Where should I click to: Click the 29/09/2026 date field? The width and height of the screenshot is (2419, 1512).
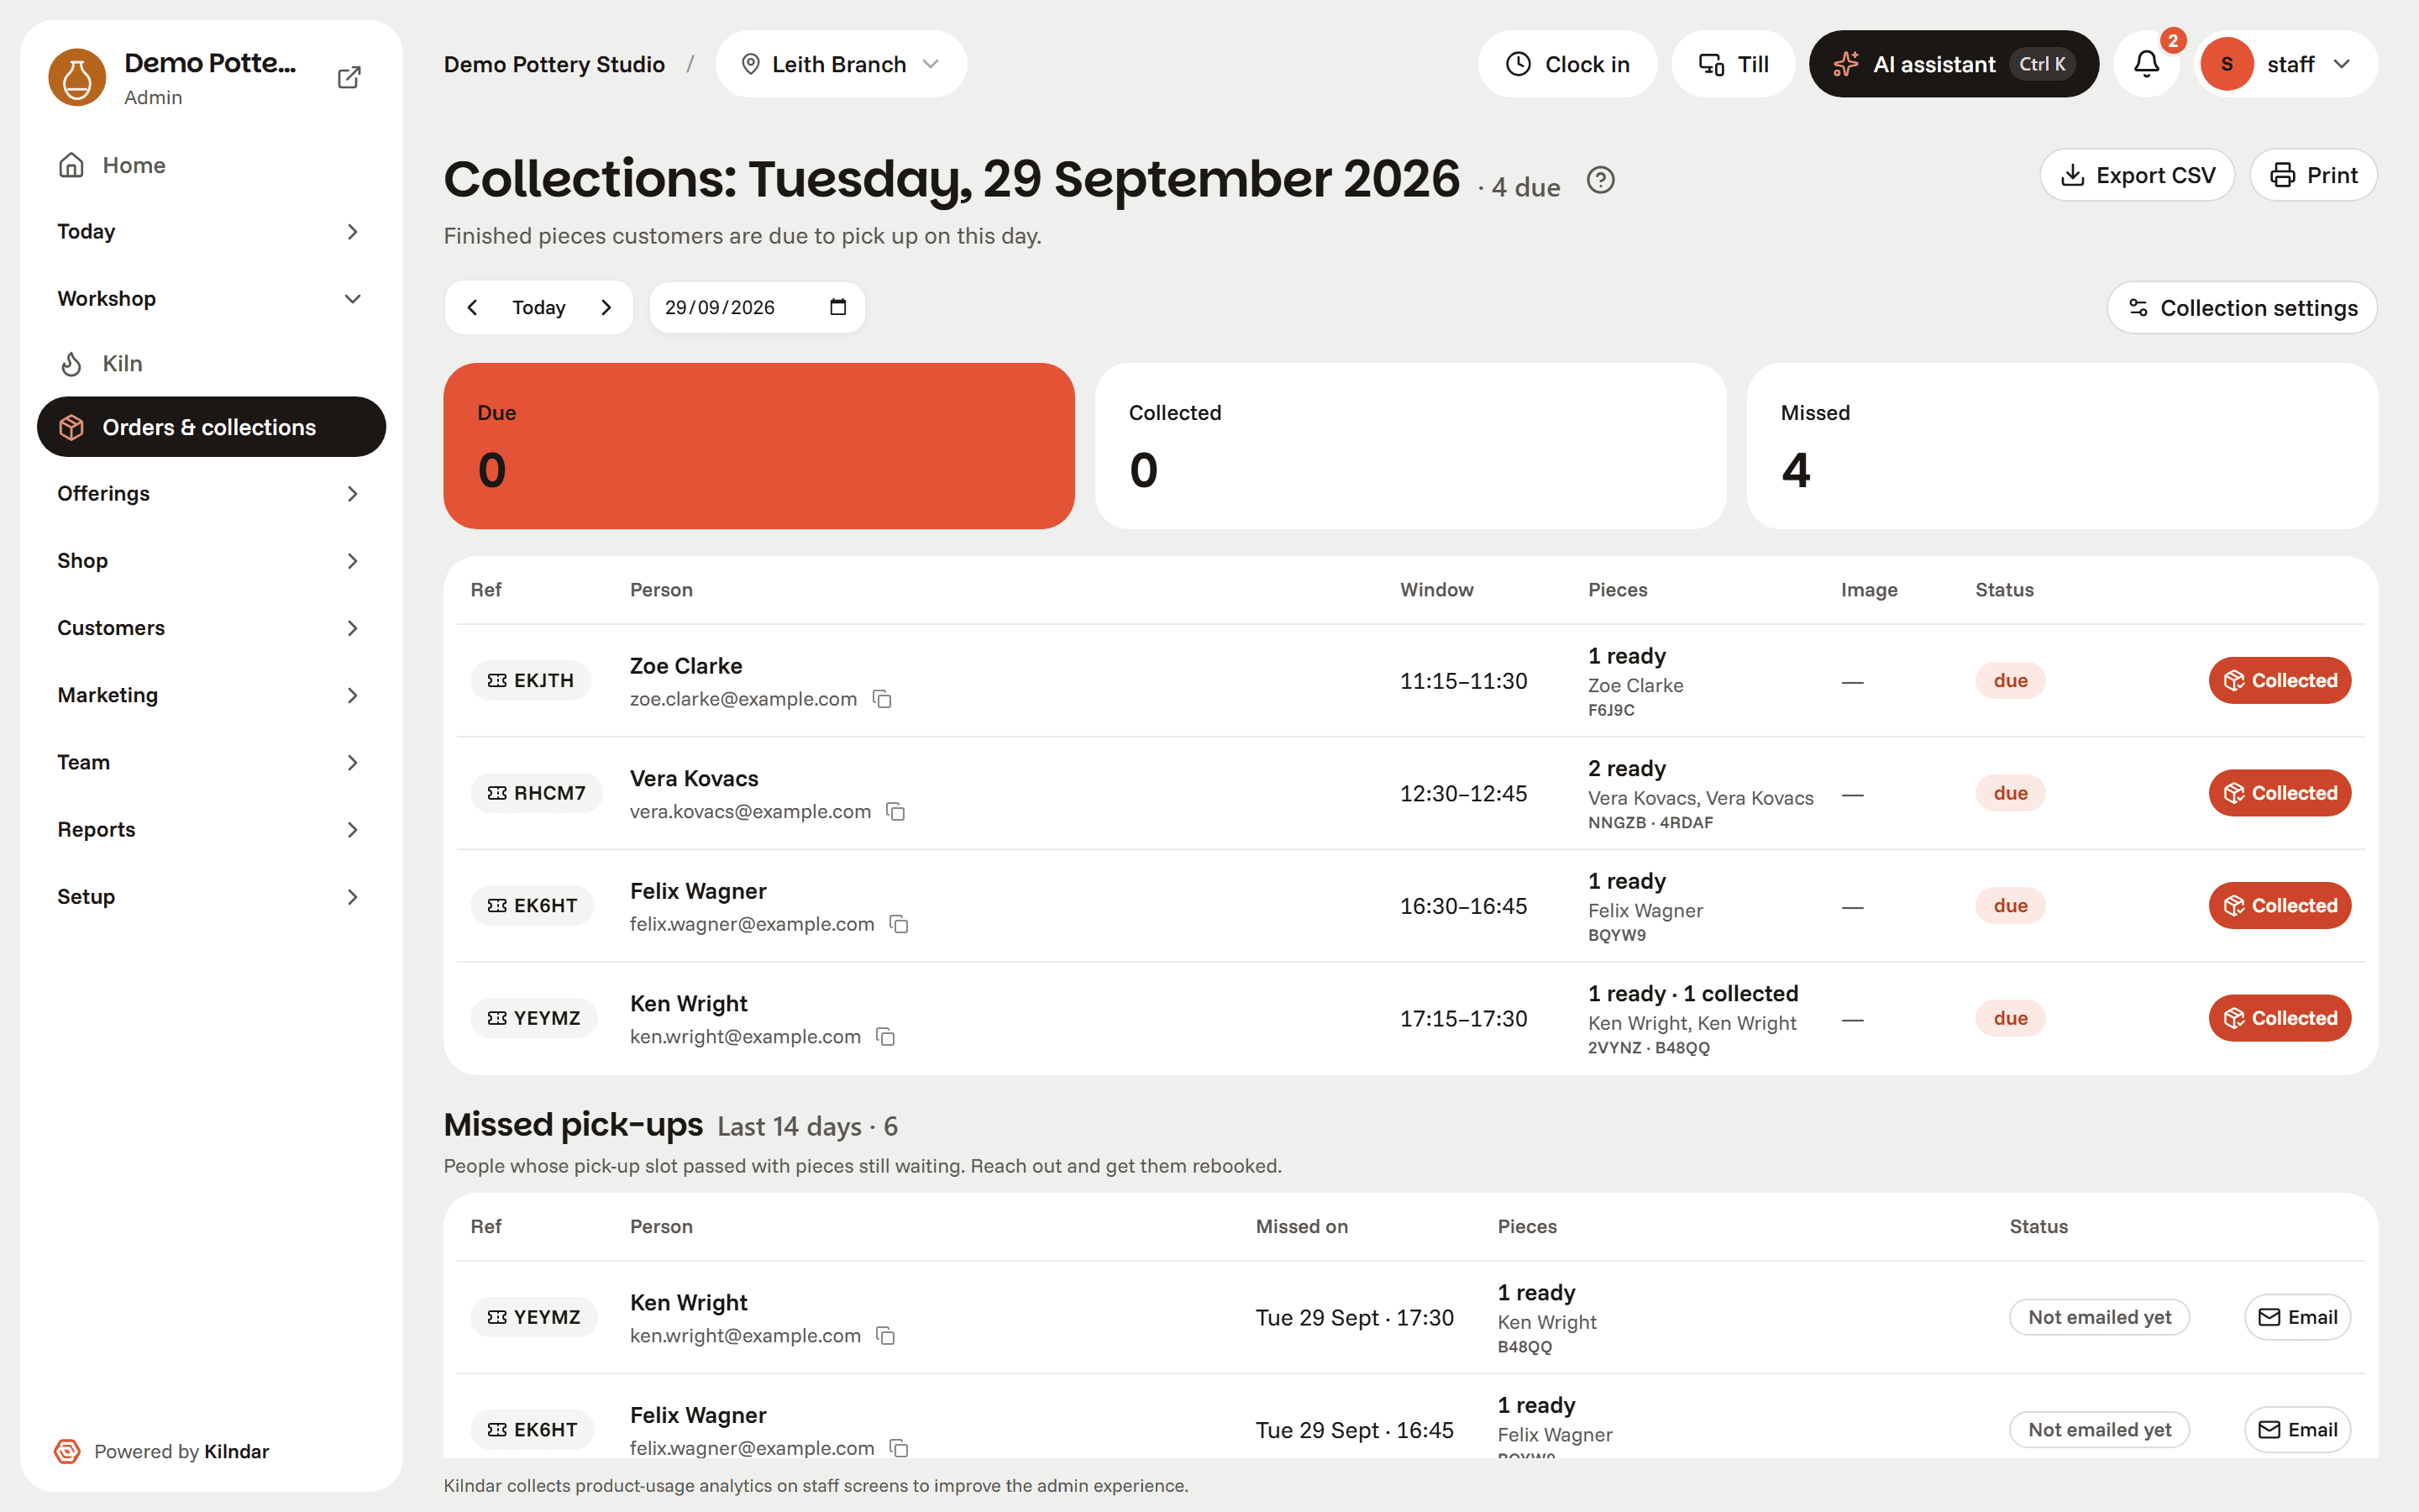(757, 307)
